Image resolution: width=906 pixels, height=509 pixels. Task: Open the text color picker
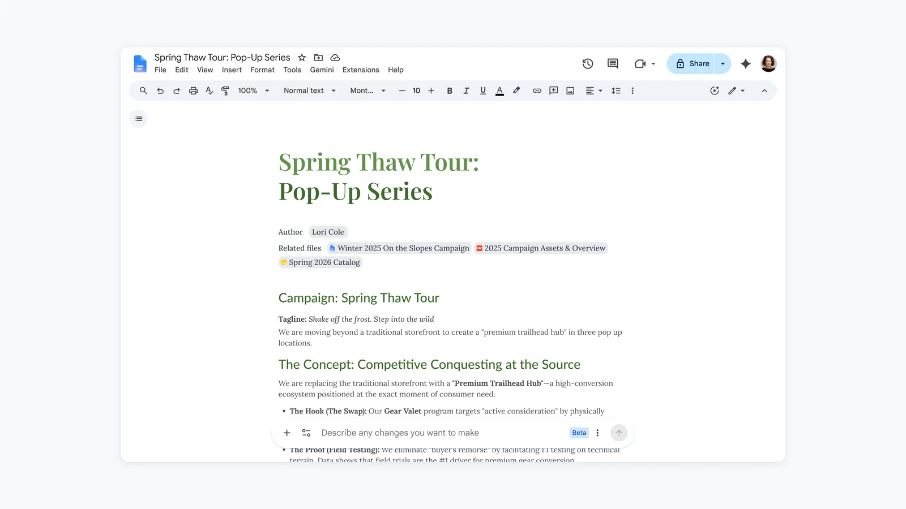click(x=499, y=90)
